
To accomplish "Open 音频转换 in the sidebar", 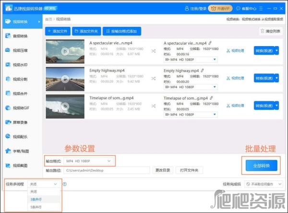I will [x=23, y=36].
